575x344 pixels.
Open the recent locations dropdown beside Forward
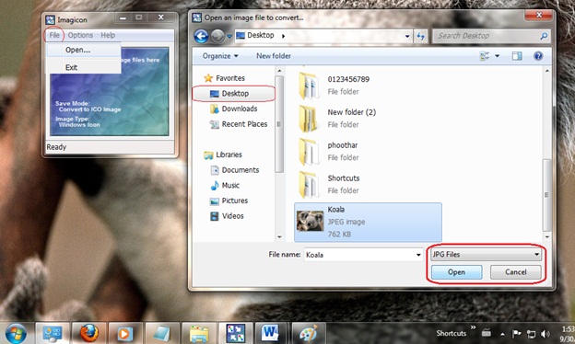coord(229,36)
